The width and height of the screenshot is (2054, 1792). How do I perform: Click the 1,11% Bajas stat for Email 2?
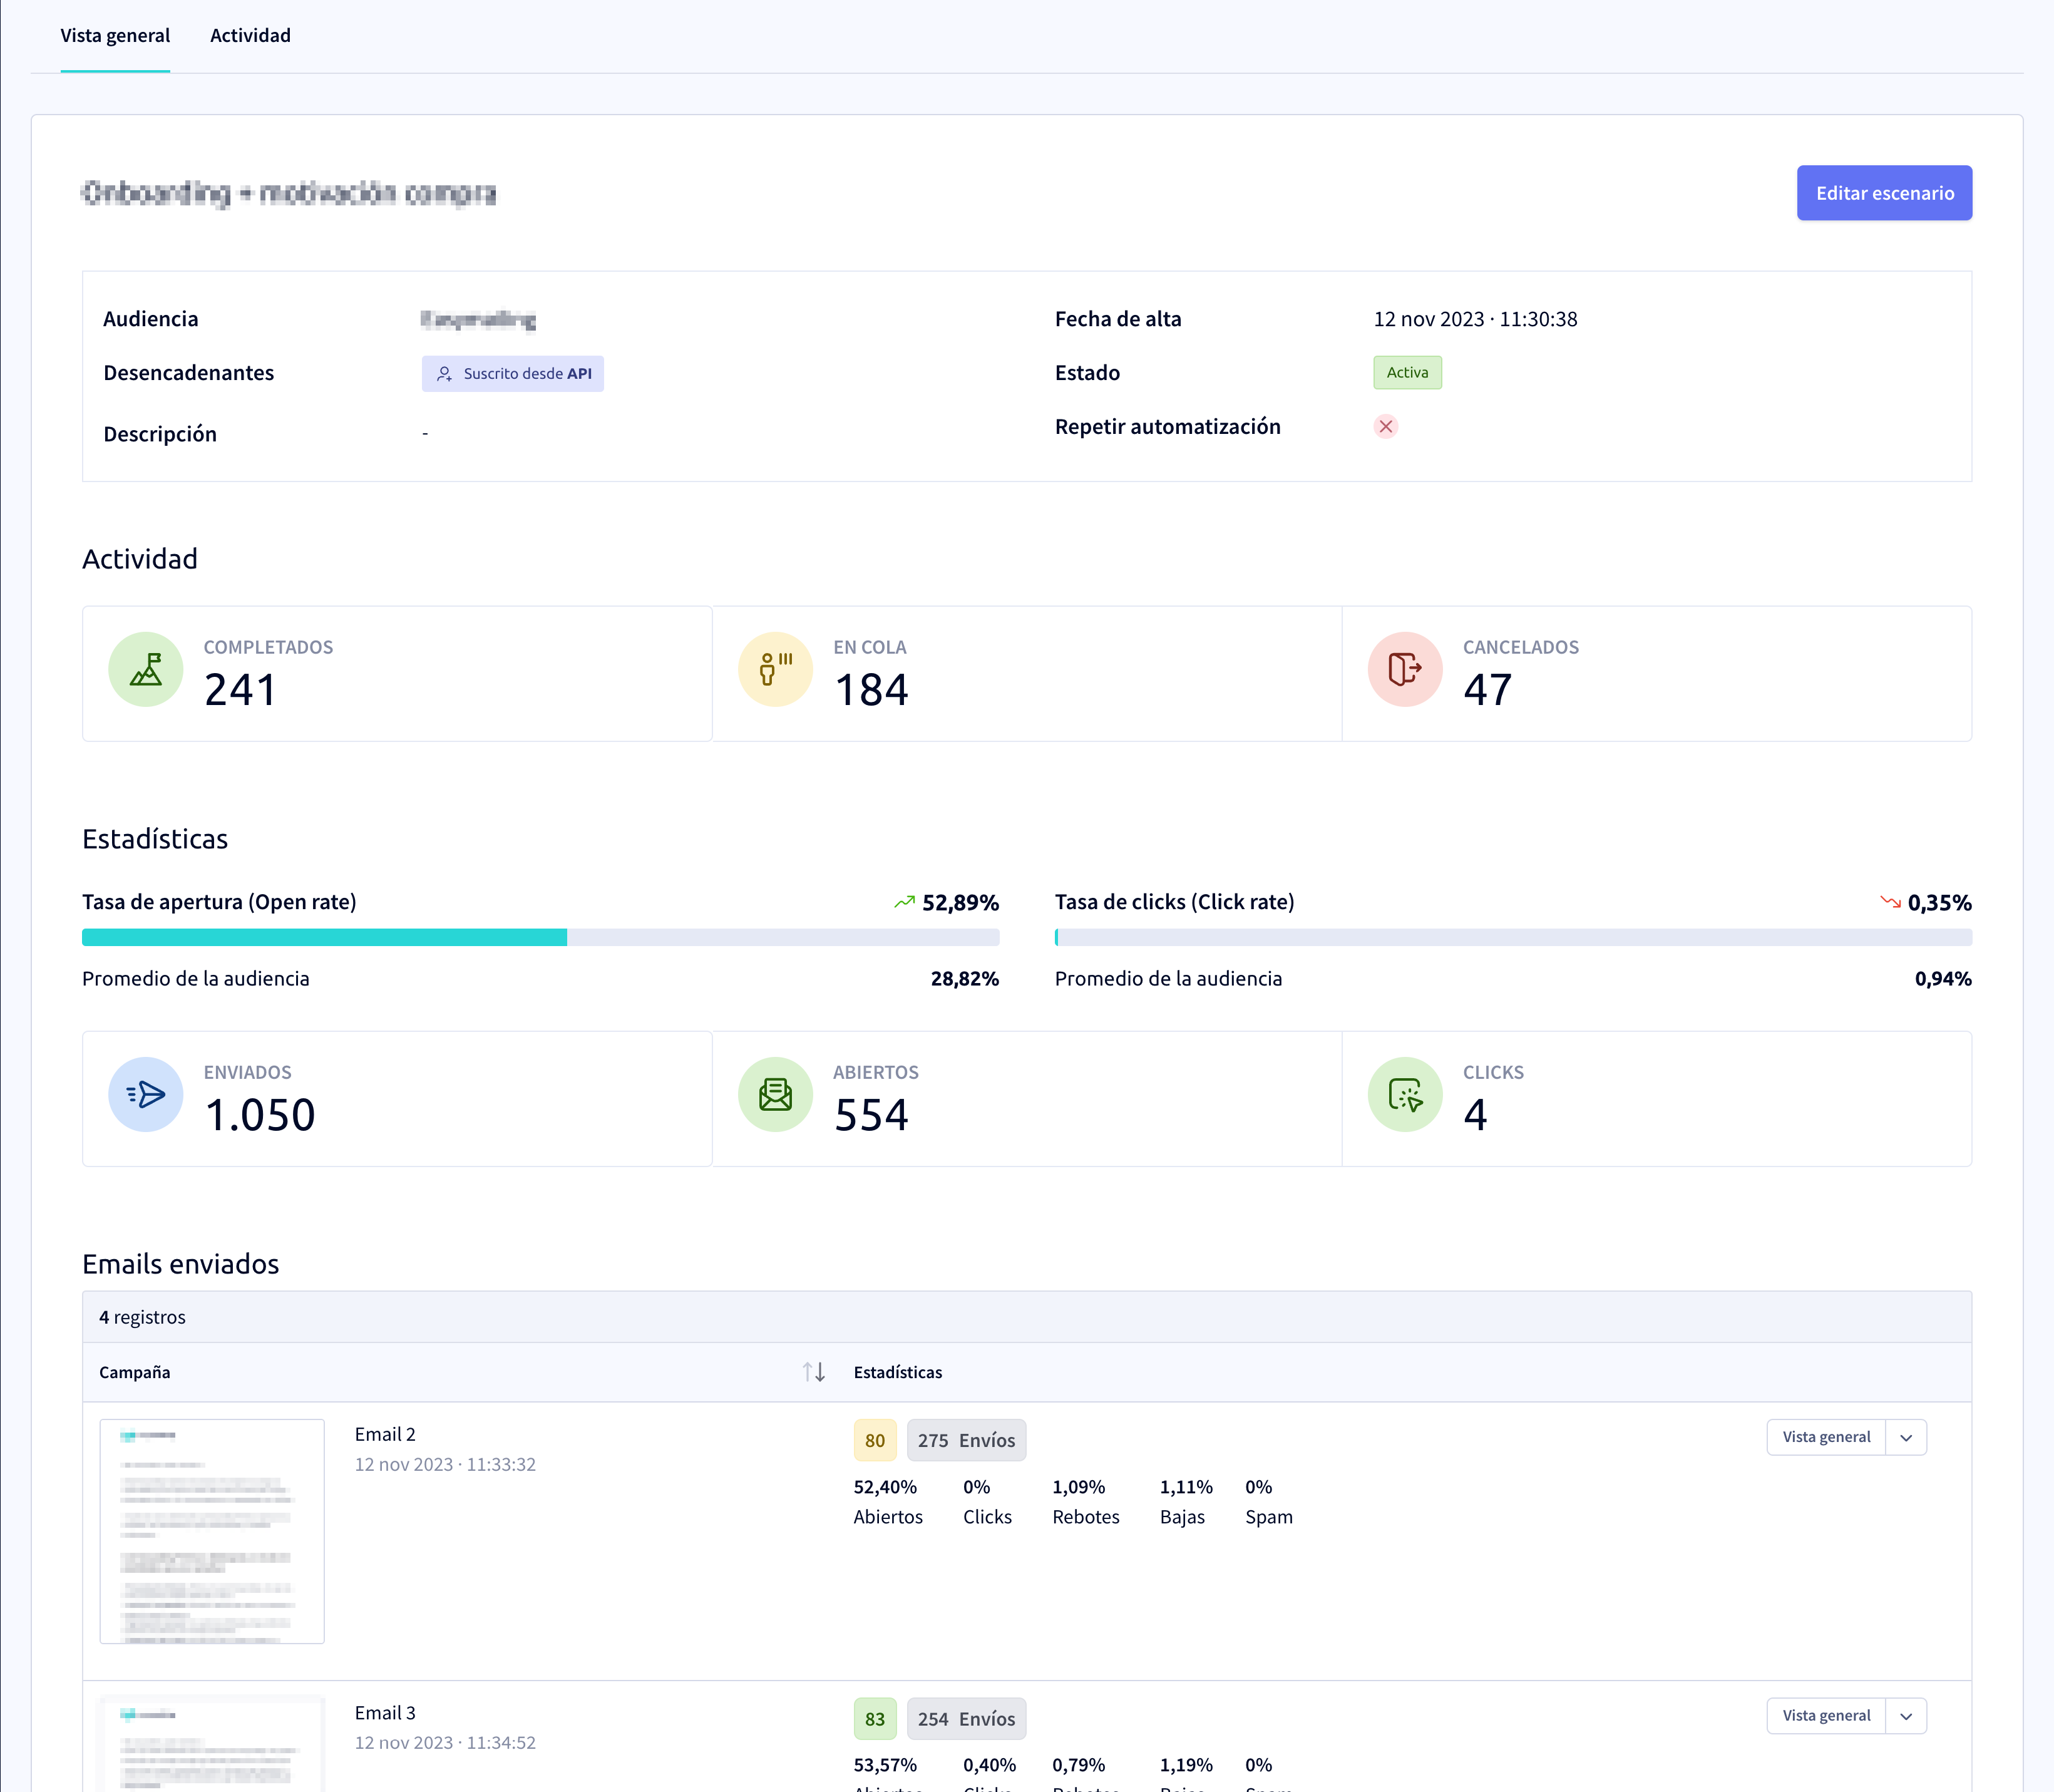(x=1186, y=1502)
